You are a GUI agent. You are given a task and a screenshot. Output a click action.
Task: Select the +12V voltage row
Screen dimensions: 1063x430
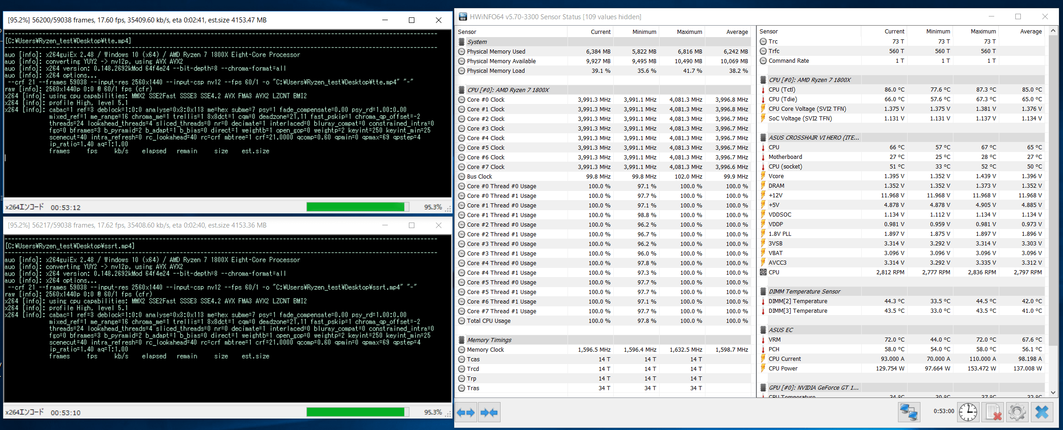(x=902, y=195)
